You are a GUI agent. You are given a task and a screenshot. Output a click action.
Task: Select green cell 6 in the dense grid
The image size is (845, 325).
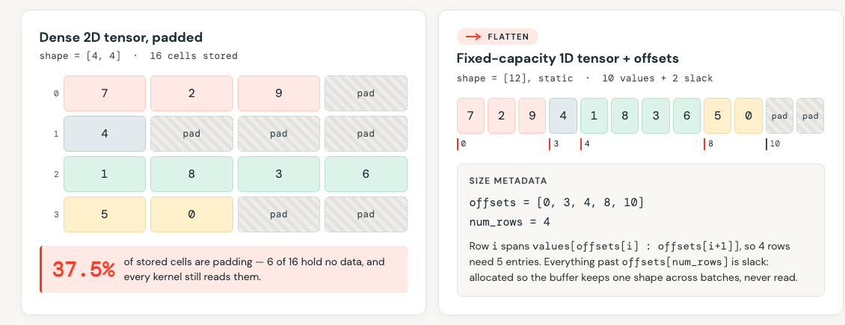point(366,174)
